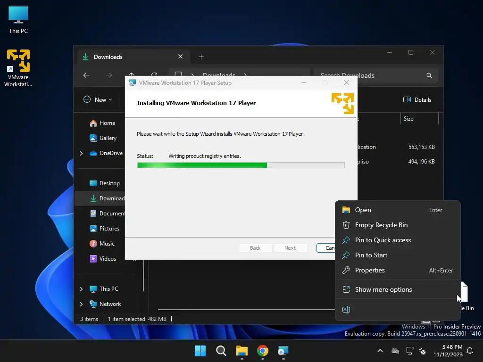Sort by Size column header

[419, 119]
